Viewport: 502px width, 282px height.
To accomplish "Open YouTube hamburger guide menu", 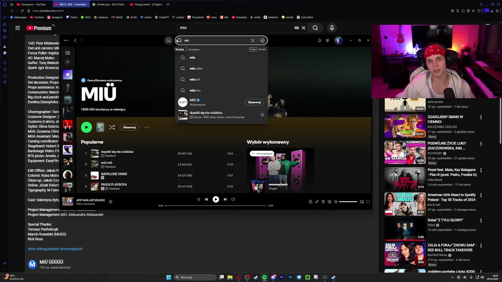I will [18, 28].
